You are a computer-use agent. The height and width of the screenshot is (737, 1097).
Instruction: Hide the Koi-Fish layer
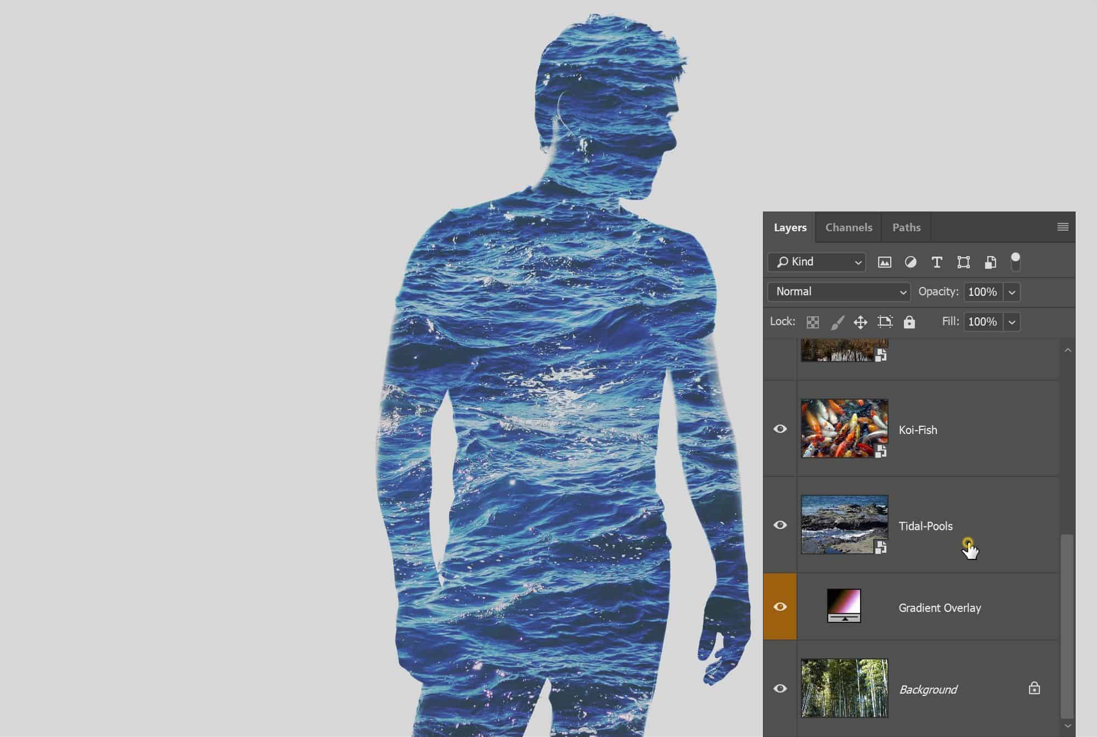click(x=780, y=429)
